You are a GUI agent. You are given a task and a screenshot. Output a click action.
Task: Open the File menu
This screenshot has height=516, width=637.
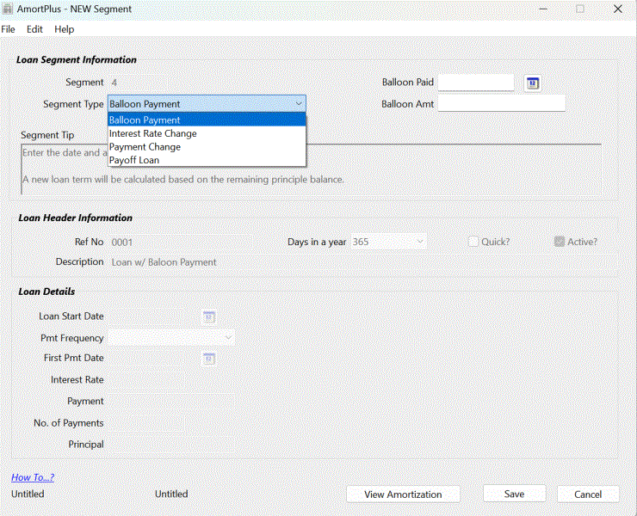pyautogui.click(x=8, y=29)
